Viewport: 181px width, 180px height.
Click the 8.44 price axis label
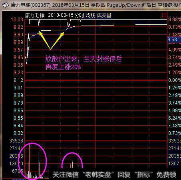tap(18, 126)
